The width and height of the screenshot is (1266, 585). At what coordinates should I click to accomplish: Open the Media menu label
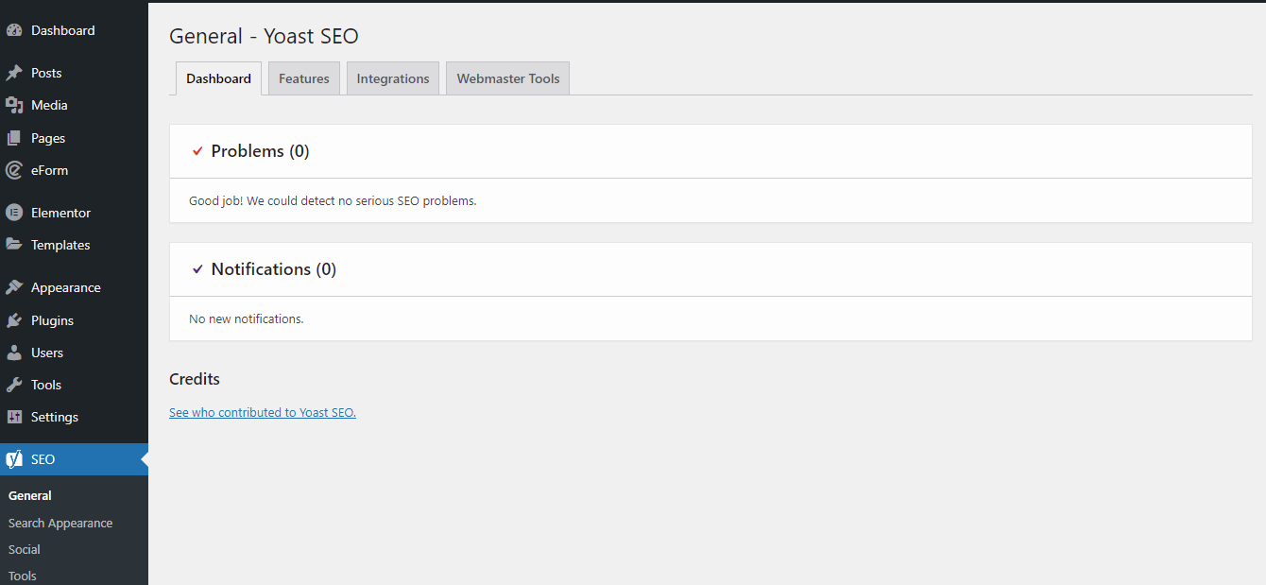click(x=49, y=105)
